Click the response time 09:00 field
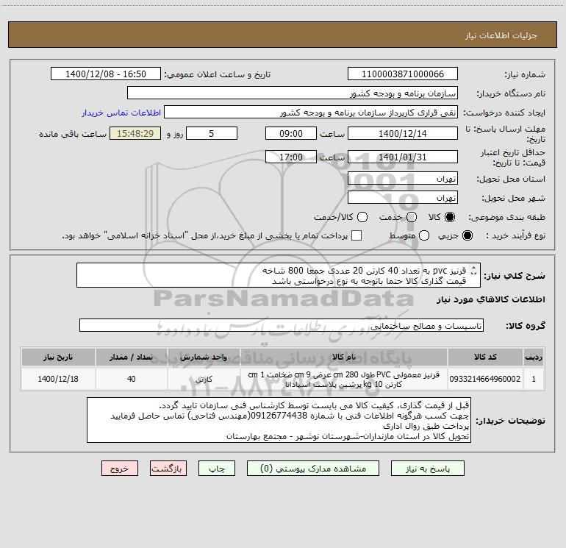Viewport: 566px width, 548px height. point(291,133)
